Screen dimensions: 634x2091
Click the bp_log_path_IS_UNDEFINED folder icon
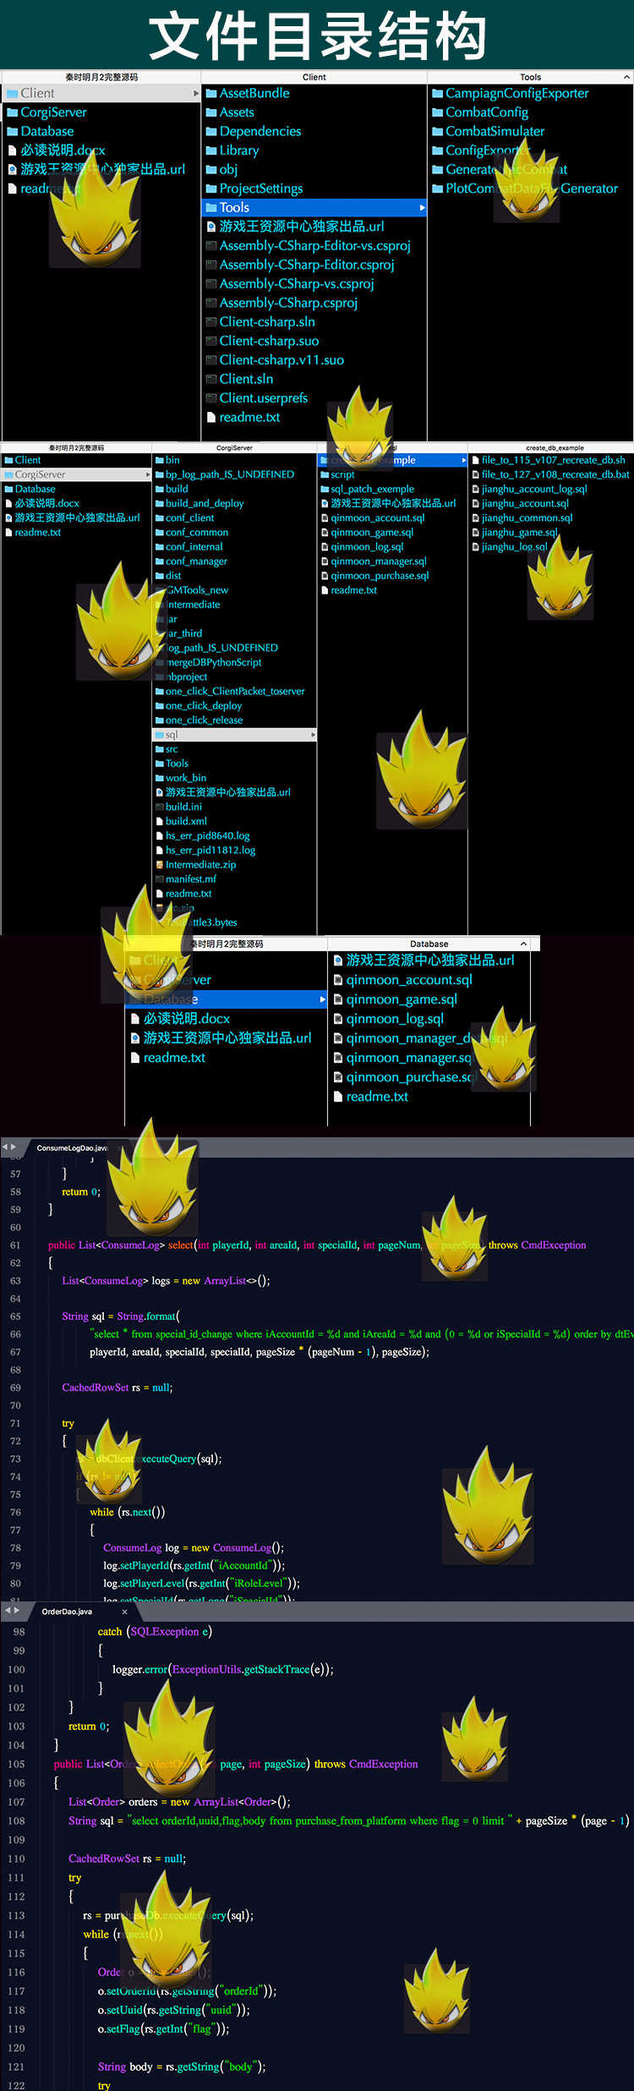(x=159, y=474)
